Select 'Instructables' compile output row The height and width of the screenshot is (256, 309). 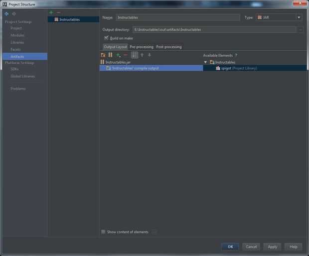tap(151, 68)
